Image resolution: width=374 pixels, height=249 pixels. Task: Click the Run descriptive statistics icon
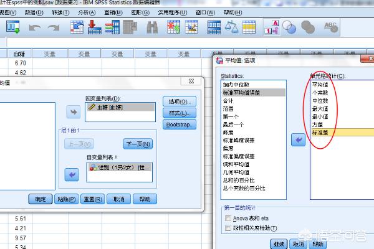(130, 27)
